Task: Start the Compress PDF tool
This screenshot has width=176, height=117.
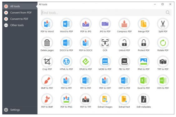Action: point(124,24)
